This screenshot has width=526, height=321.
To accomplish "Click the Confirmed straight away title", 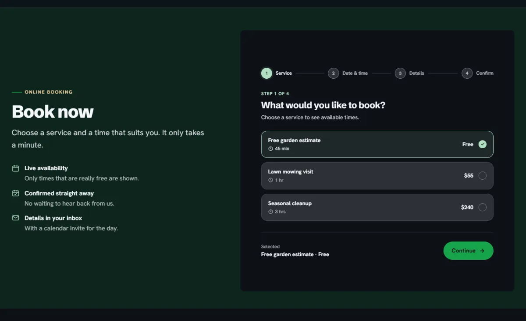I will point(59,193).
